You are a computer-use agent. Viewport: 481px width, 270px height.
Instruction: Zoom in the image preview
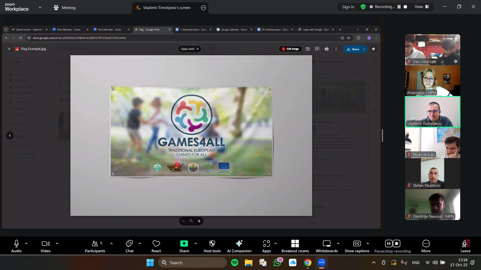pyautogui.click(x=199, y=221)
